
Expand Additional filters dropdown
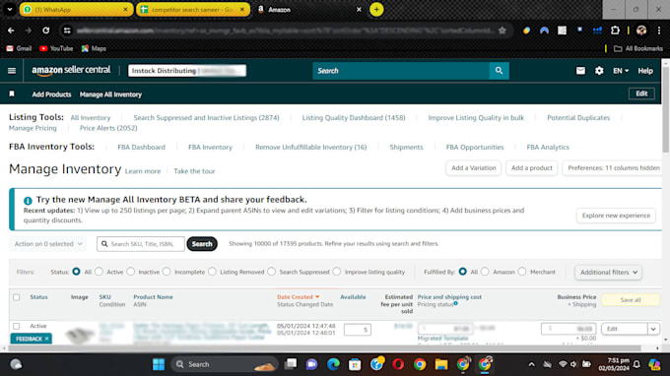click(608, 273)
